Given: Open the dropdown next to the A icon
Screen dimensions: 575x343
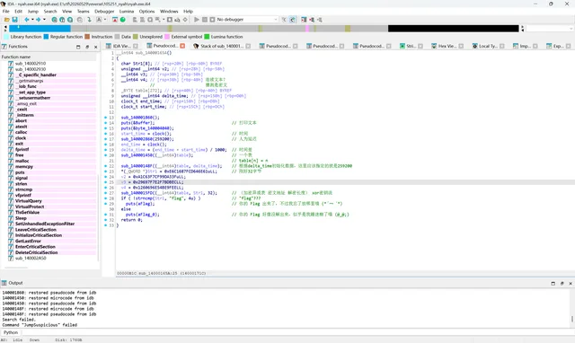Looking at the screenshot, I should click(105, 20).
